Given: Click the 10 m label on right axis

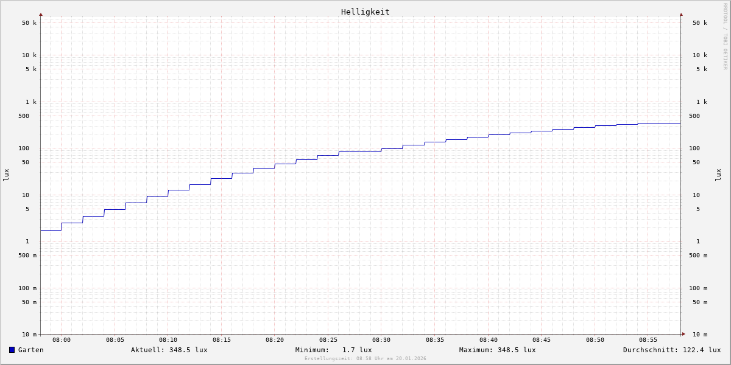Looking at the screenshot, I should (x=700, y=335).
